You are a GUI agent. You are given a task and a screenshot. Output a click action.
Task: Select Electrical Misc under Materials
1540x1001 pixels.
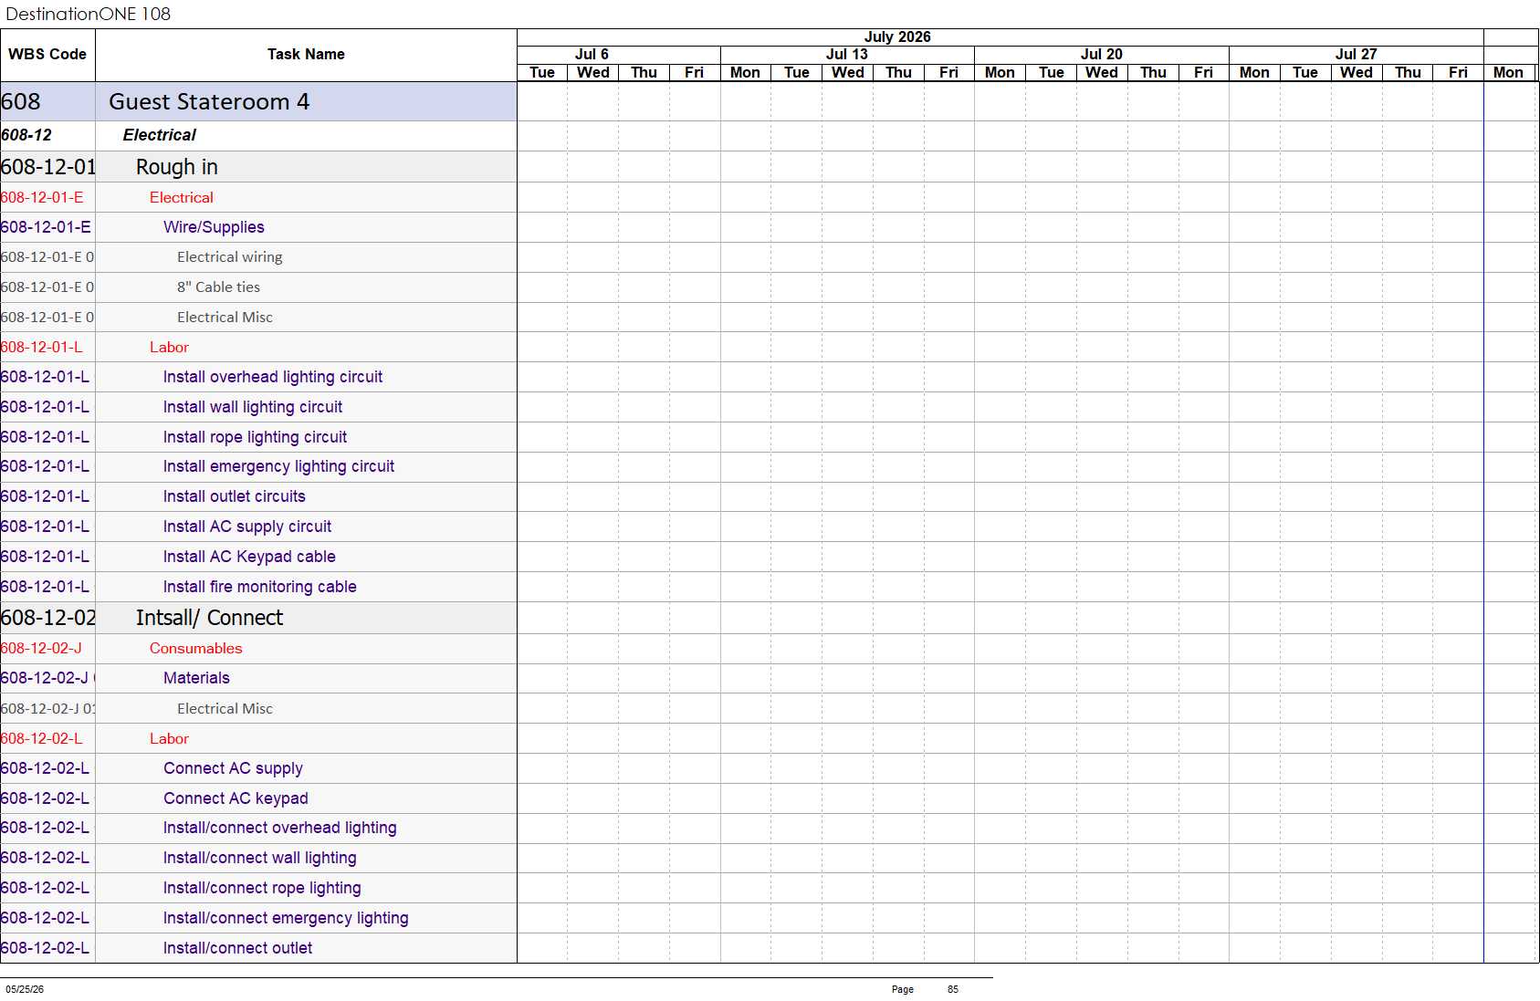[x=258, y=708]
